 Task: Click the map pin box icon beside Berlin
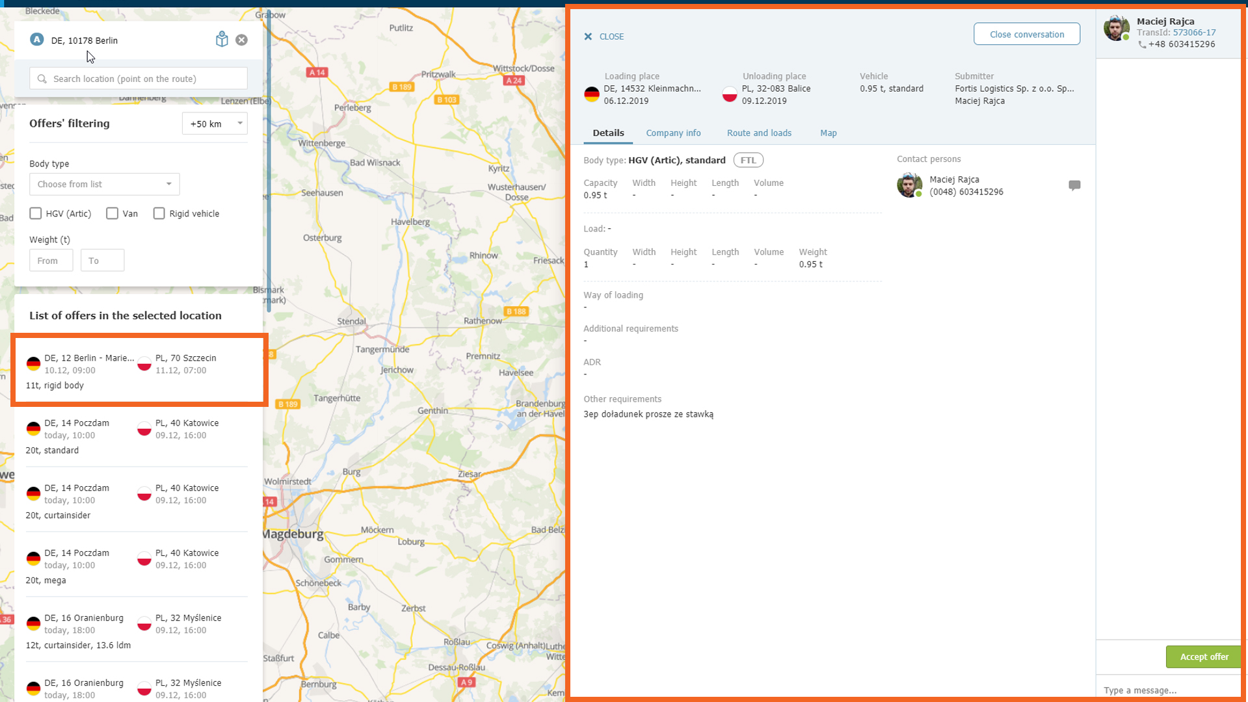[x=222, y=40]
